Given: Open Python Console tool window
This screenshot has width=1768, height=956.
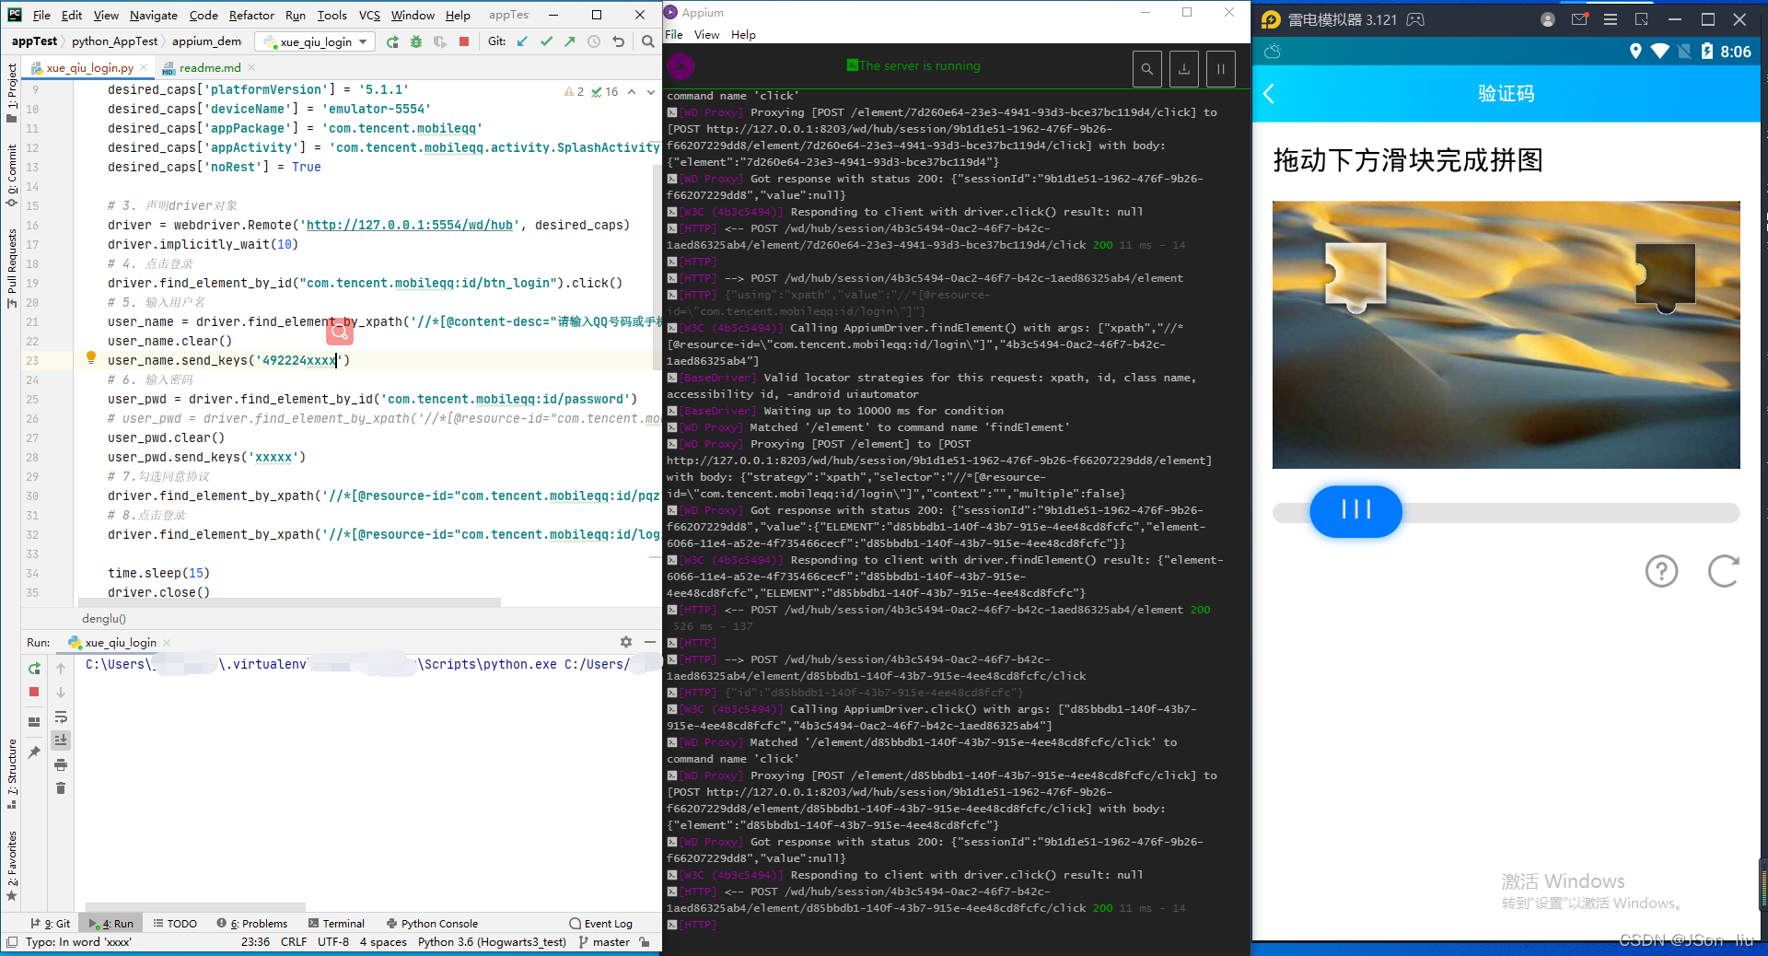Looking at the screenshot, I should (432, 924).
